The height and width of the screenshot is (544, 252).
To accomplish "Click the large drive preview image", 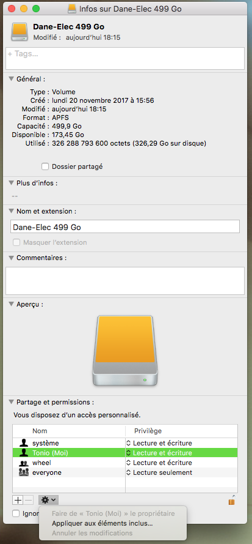I will [125, 351].
